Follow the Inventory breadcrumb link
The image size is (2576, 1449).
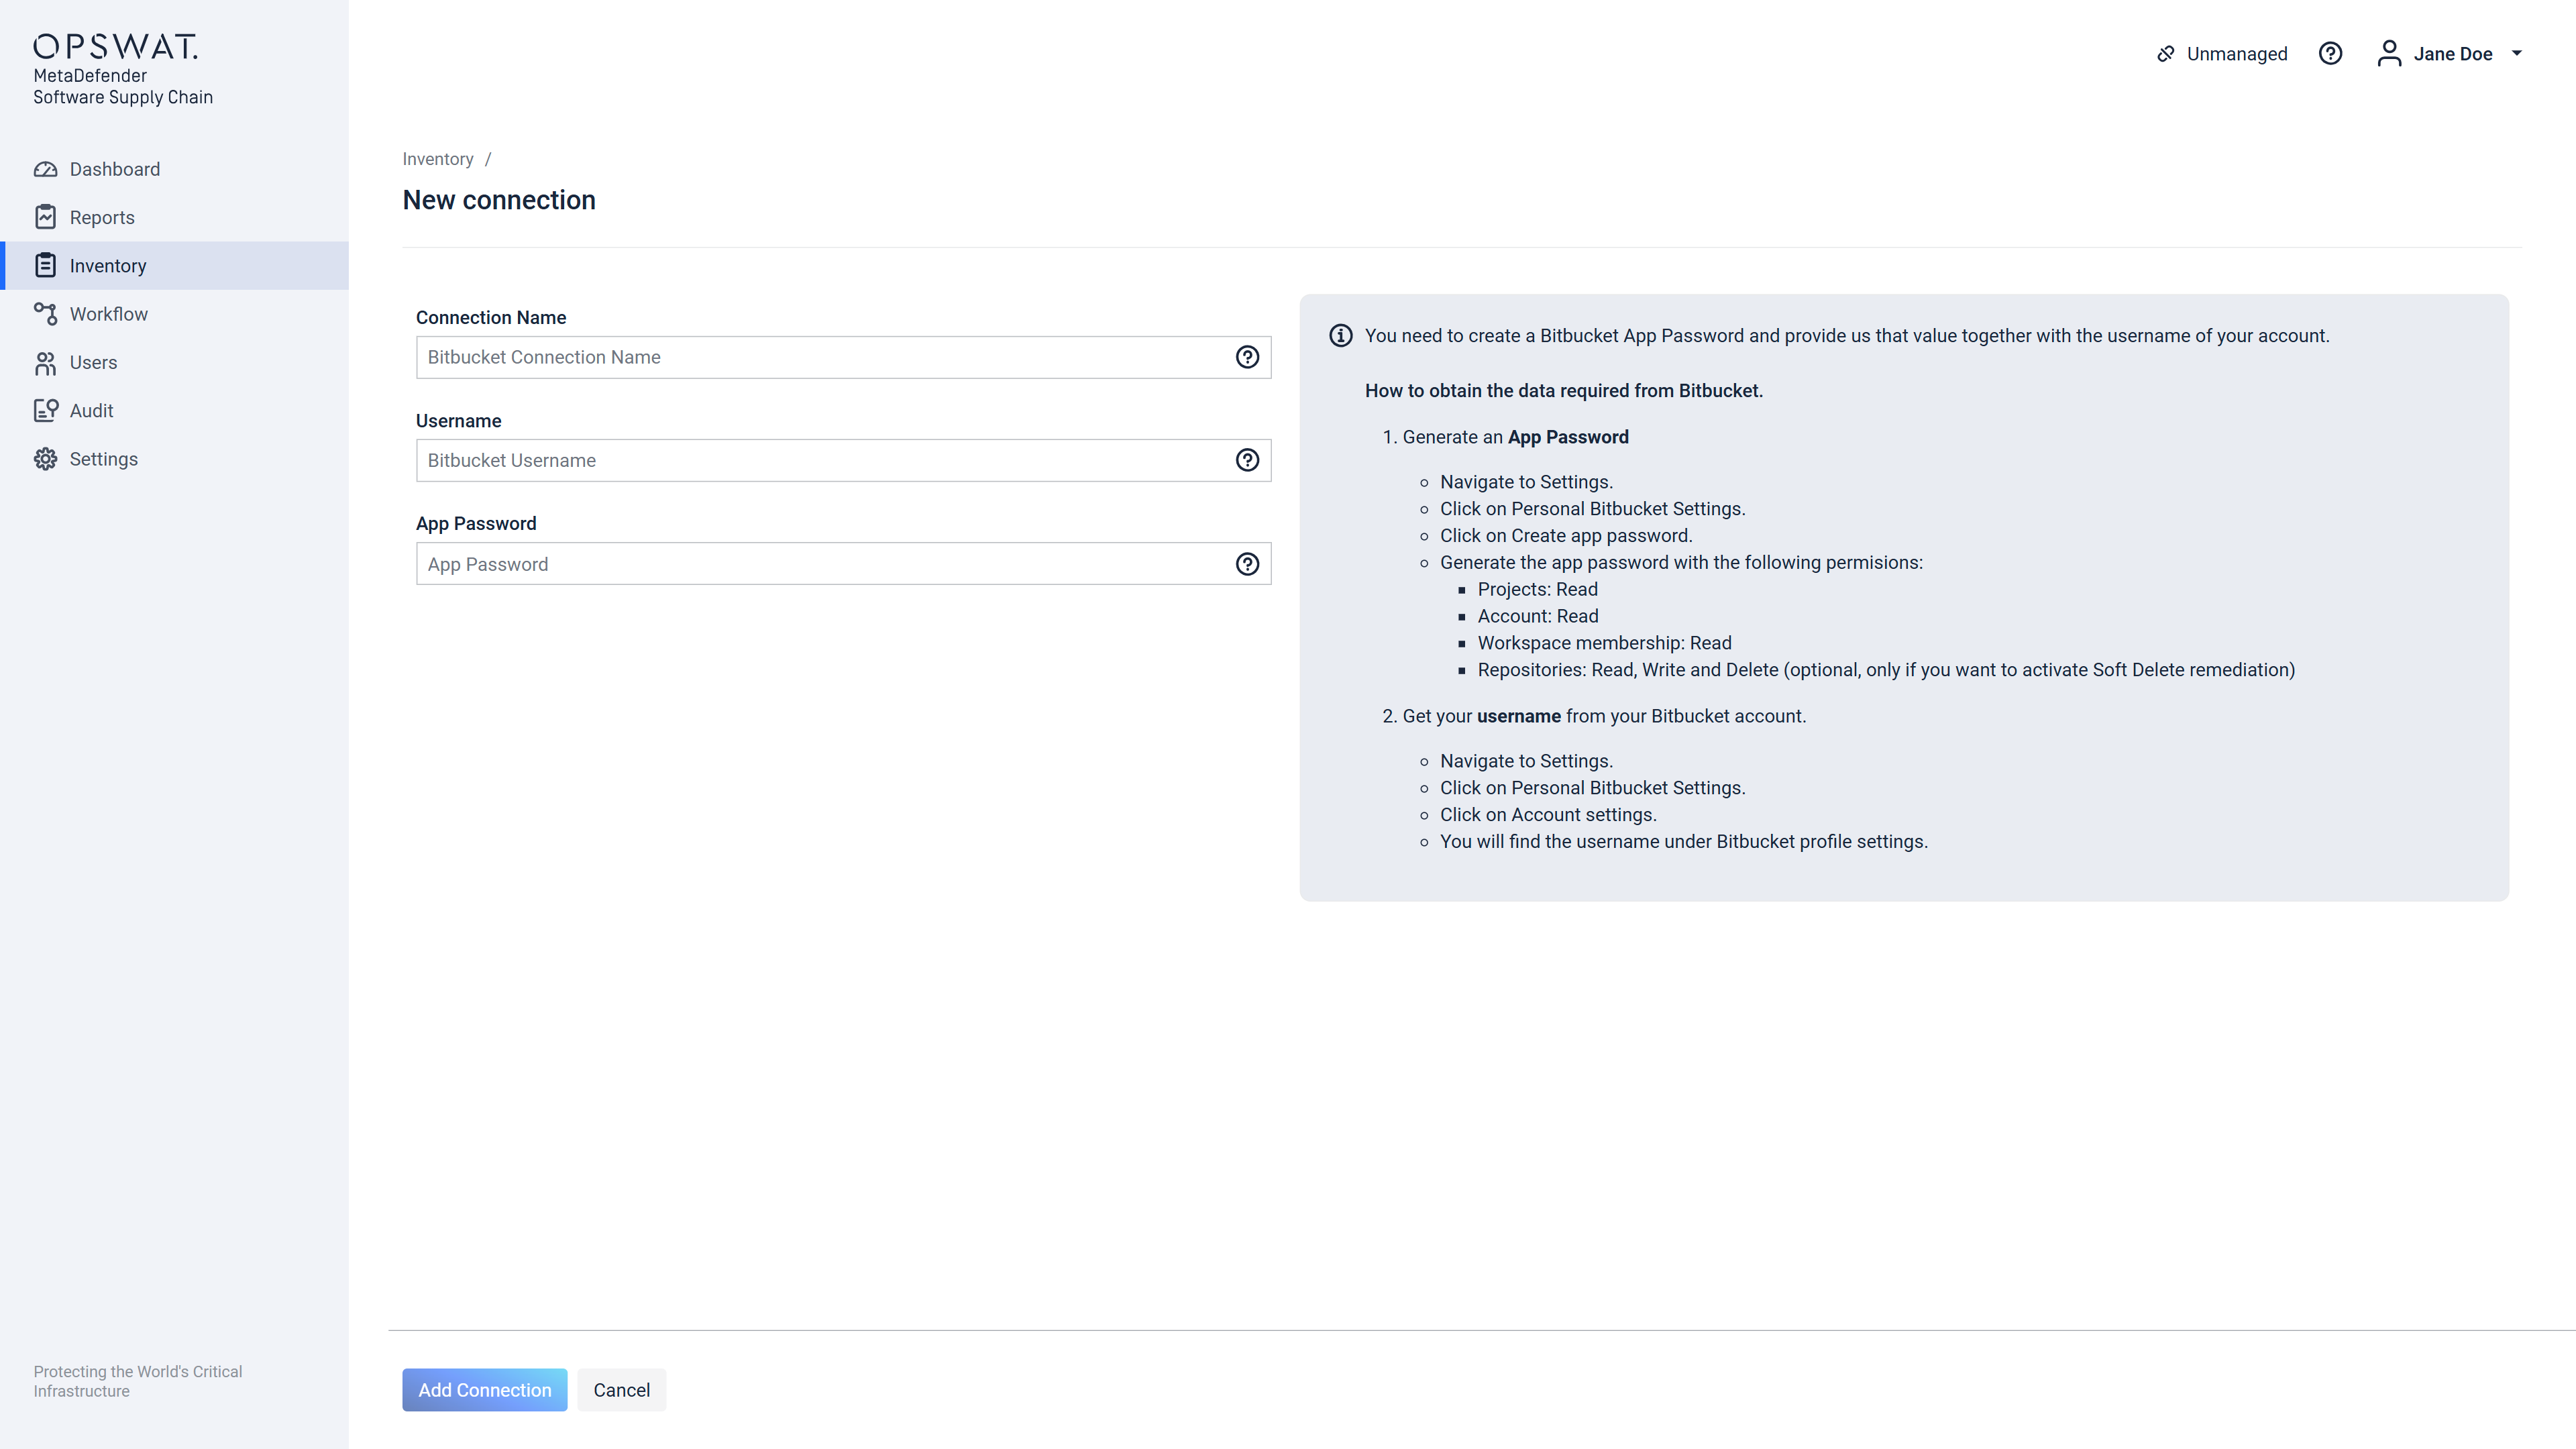click(437, 159)
